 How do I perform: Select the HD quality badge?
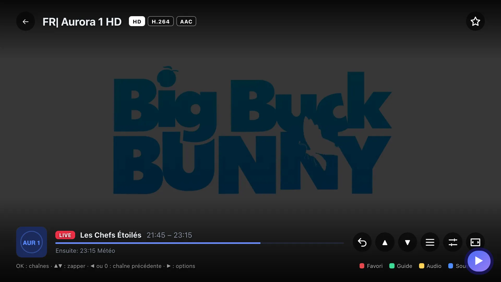(137, 21)
